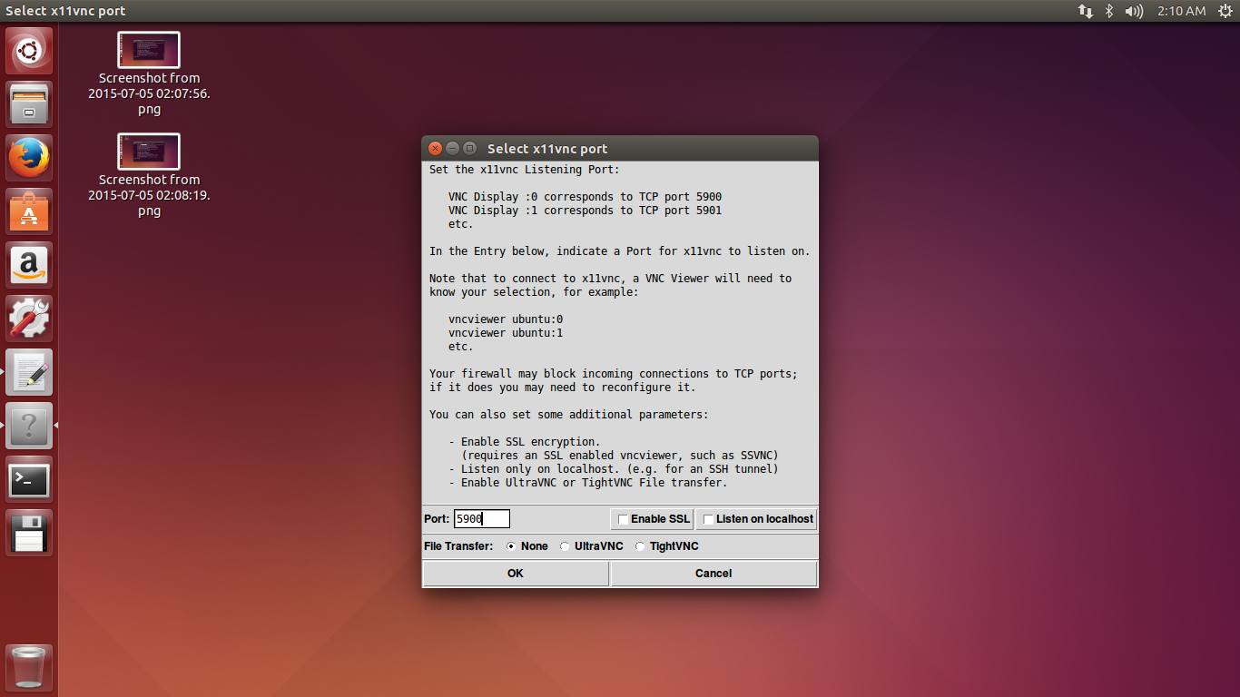
Task: Open the Ubuntu Dash search launcher
Action: 29,51
